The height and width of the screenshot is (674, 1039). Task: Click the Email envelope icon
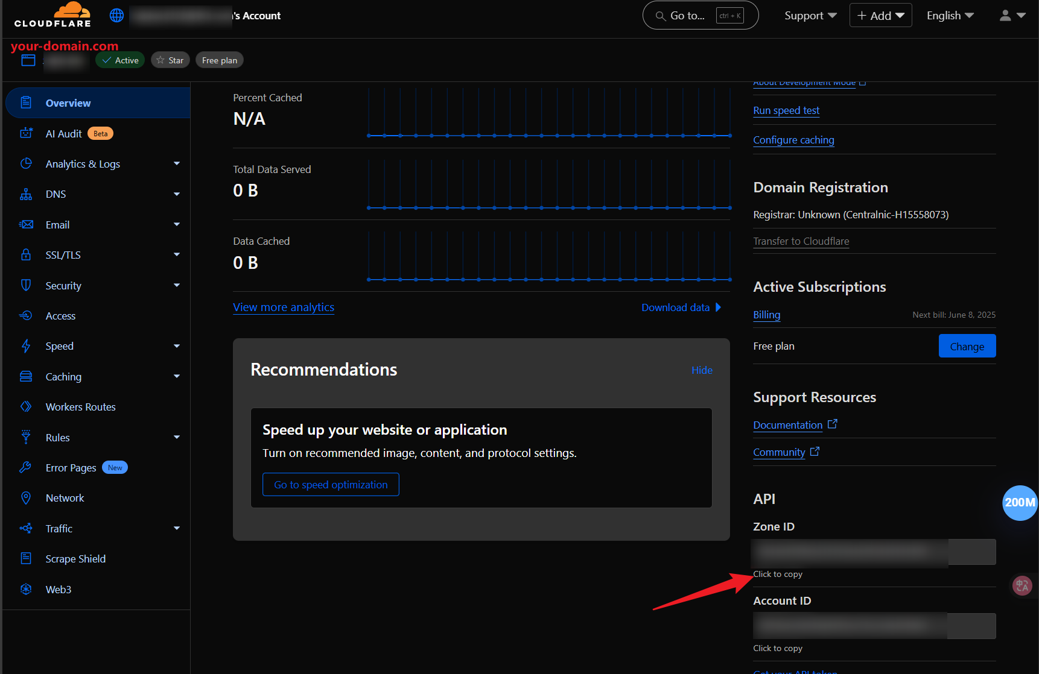26,224
